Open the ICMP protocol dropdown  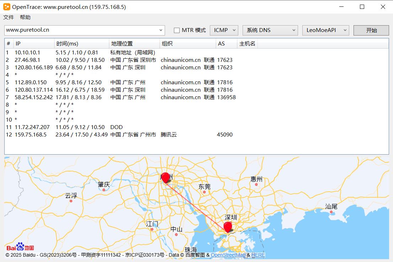tap(224, 30)
